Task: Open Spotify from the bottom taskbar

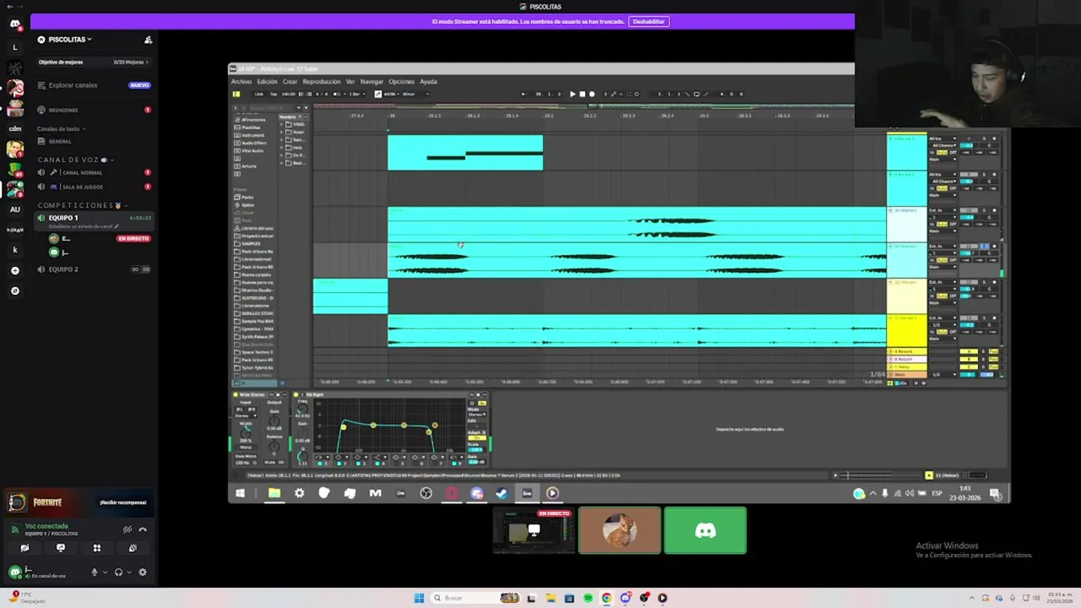Action: click(588, 598)
